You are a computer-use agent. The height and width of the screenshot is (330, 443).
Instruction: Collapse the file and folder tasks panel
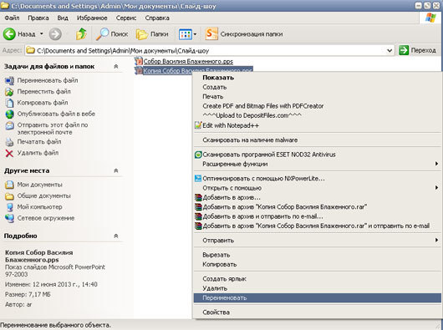click(116, 66)
